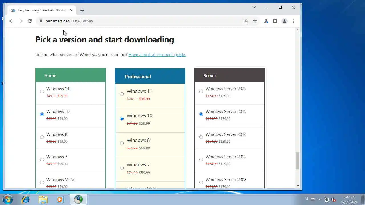Choose the Windows Server 2008 radio button
This screenshot has height=205, width=365.
[201, 182]
